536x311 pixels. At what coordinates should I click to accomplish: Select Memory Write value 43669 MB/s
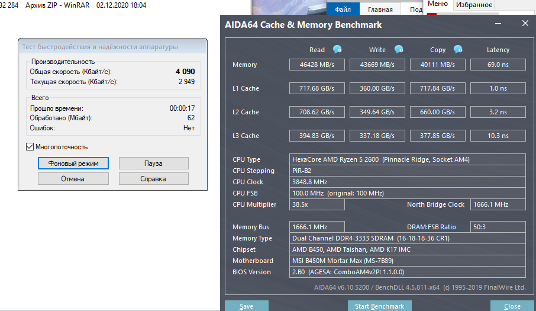tap(377, 65)
